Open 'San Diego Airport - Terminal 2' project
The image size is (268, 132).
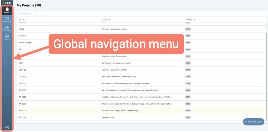(x=130, y=90)
